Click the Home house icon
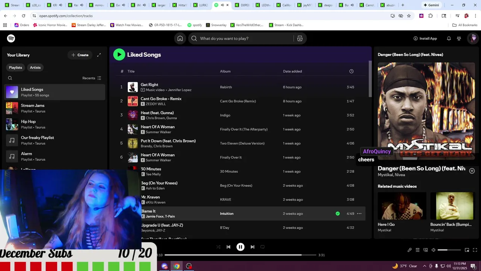 click(180, 38)
